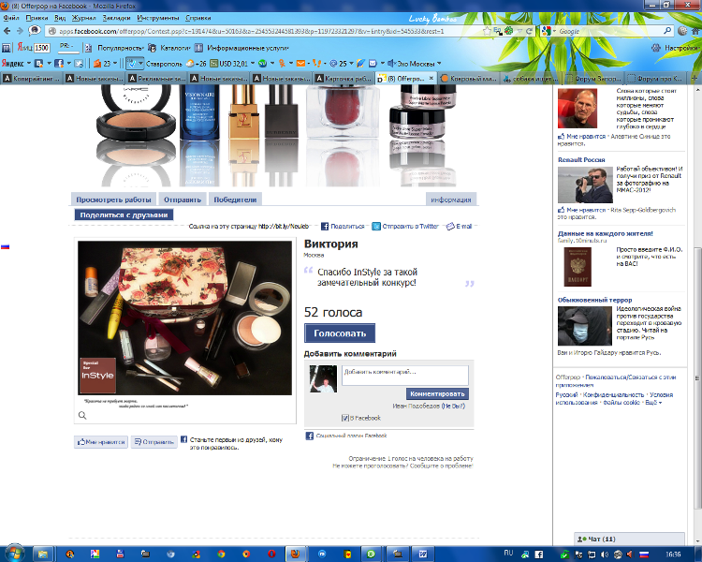Reload the page with the refresh icon
Screen dimensions: 702x562
click(x=529, y=31)
